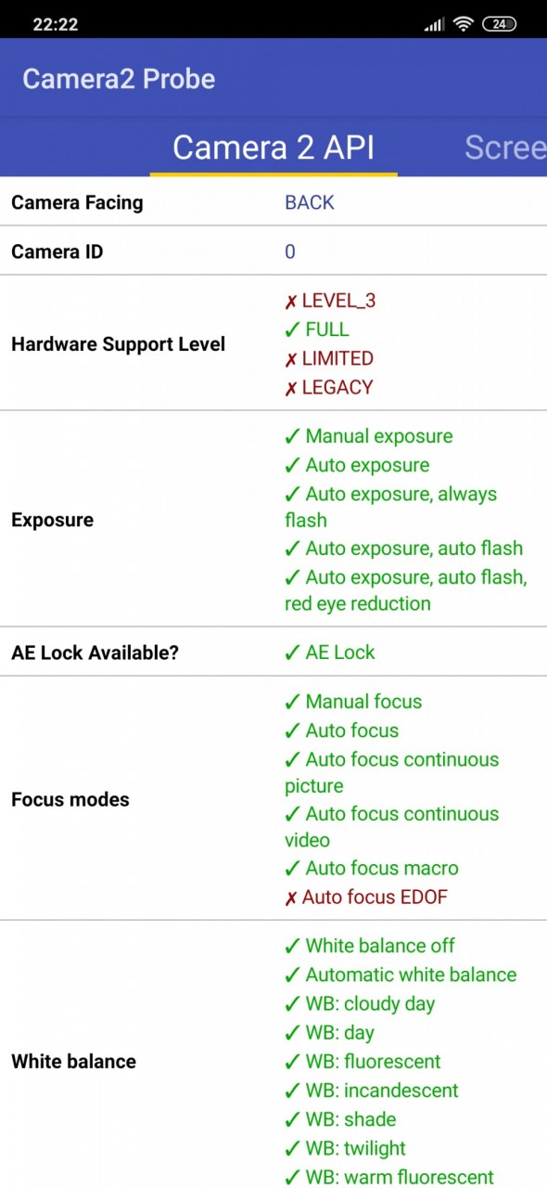547x1188 pixels.
Task: Tap the red X beside LEGACY
Action: click(291, 388)
